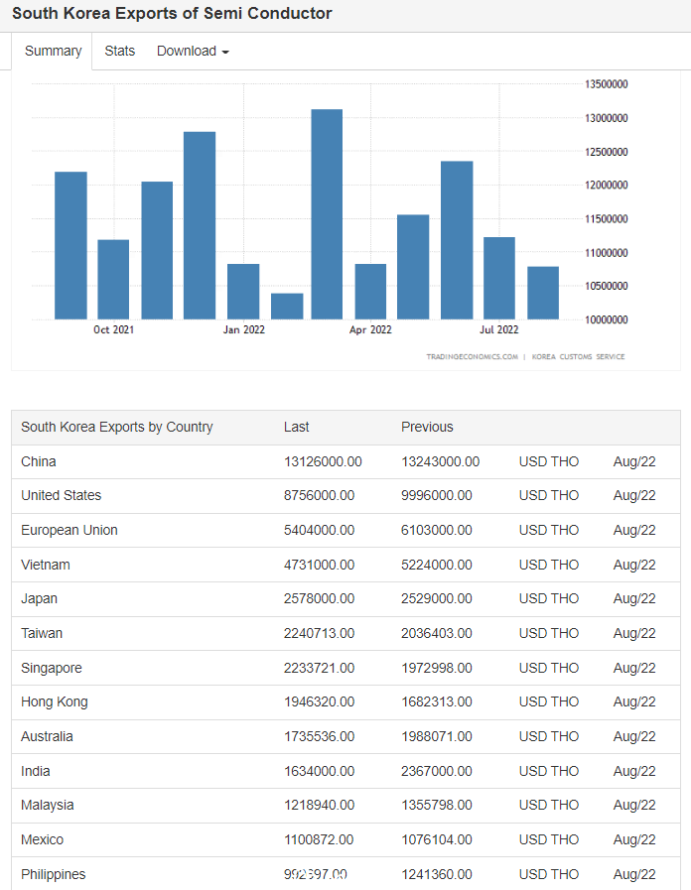Open the India country link
Screen dimensions: 691x890
coord(35,771)
